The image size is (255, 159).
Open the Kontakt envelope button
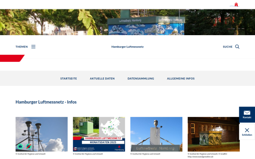point(247,114)
